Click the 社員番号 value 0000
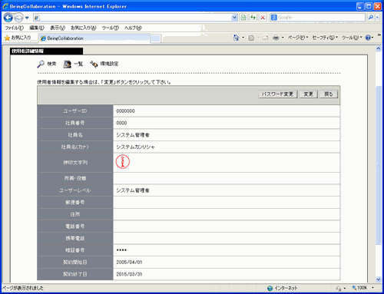Image resolution: width=384 pixels, height=294 pixels. [x=121, y=123]
